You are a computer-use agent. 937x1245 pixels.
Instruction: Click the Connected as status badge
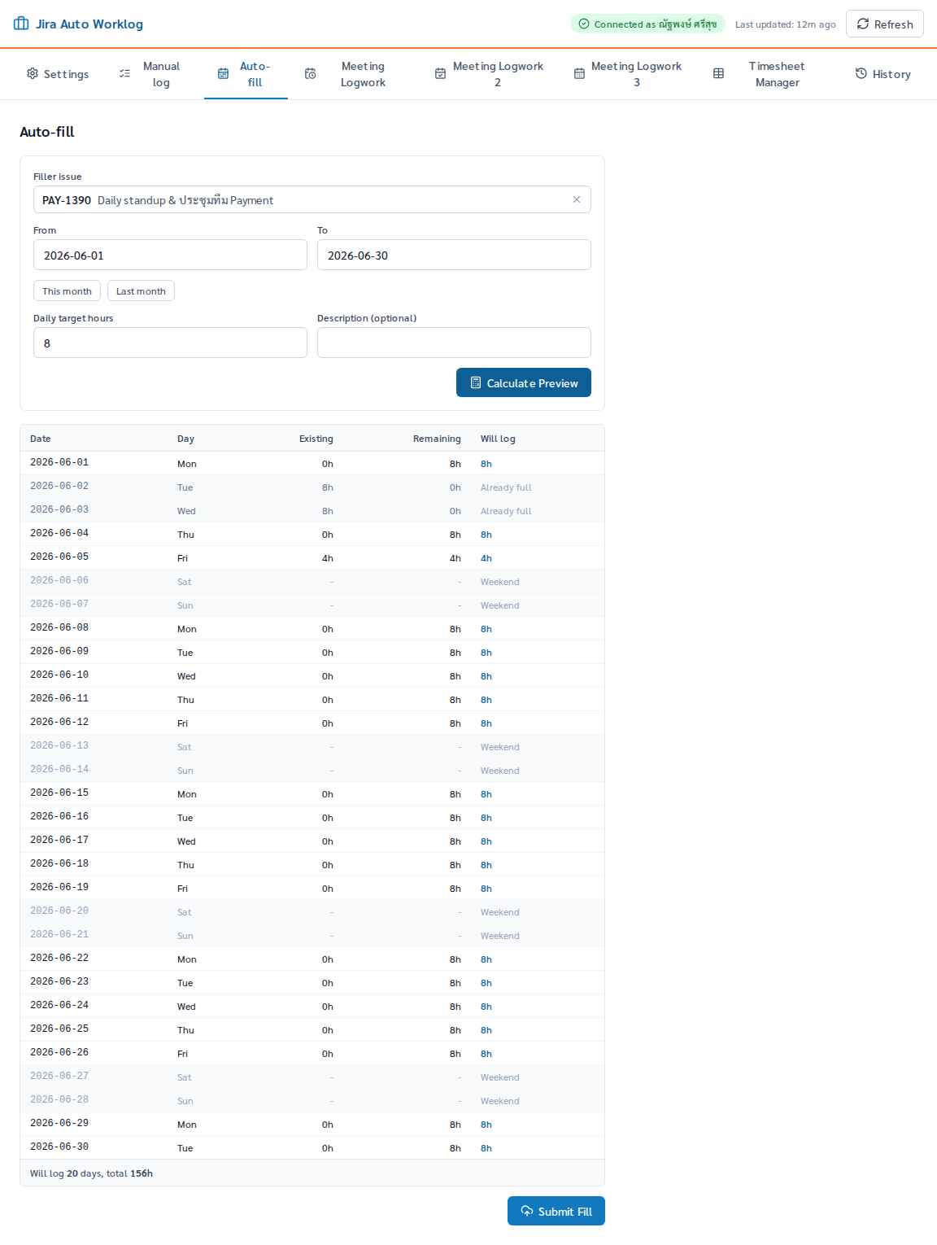[647, 24]
